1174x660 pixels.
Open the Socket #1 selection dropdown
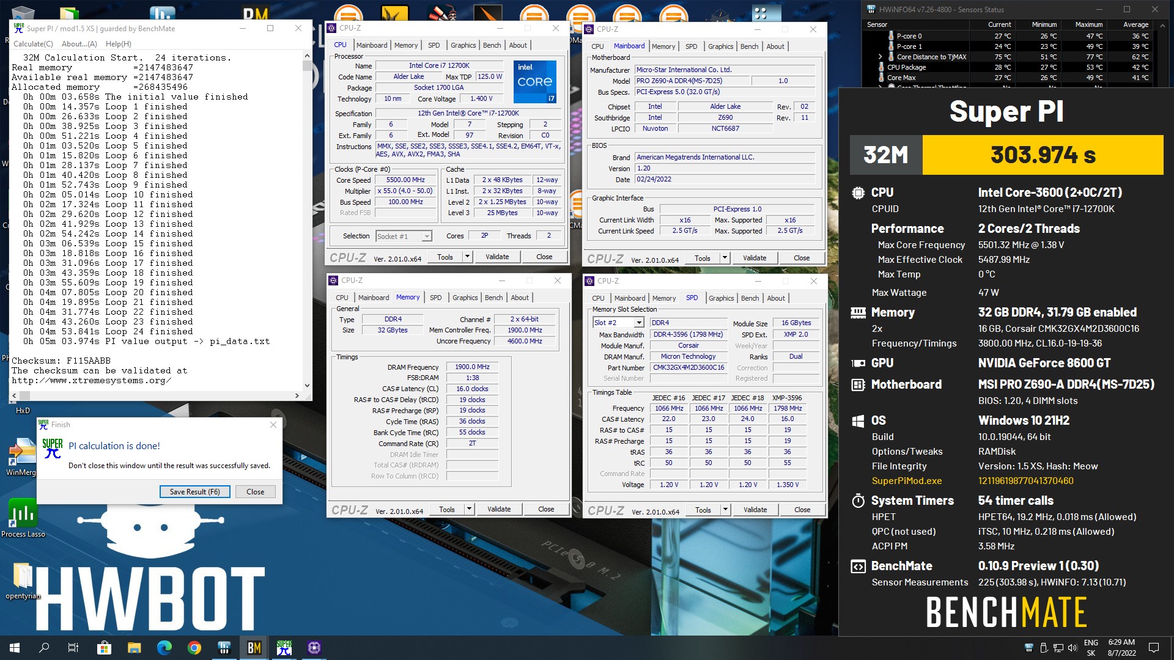pos(404,237)
